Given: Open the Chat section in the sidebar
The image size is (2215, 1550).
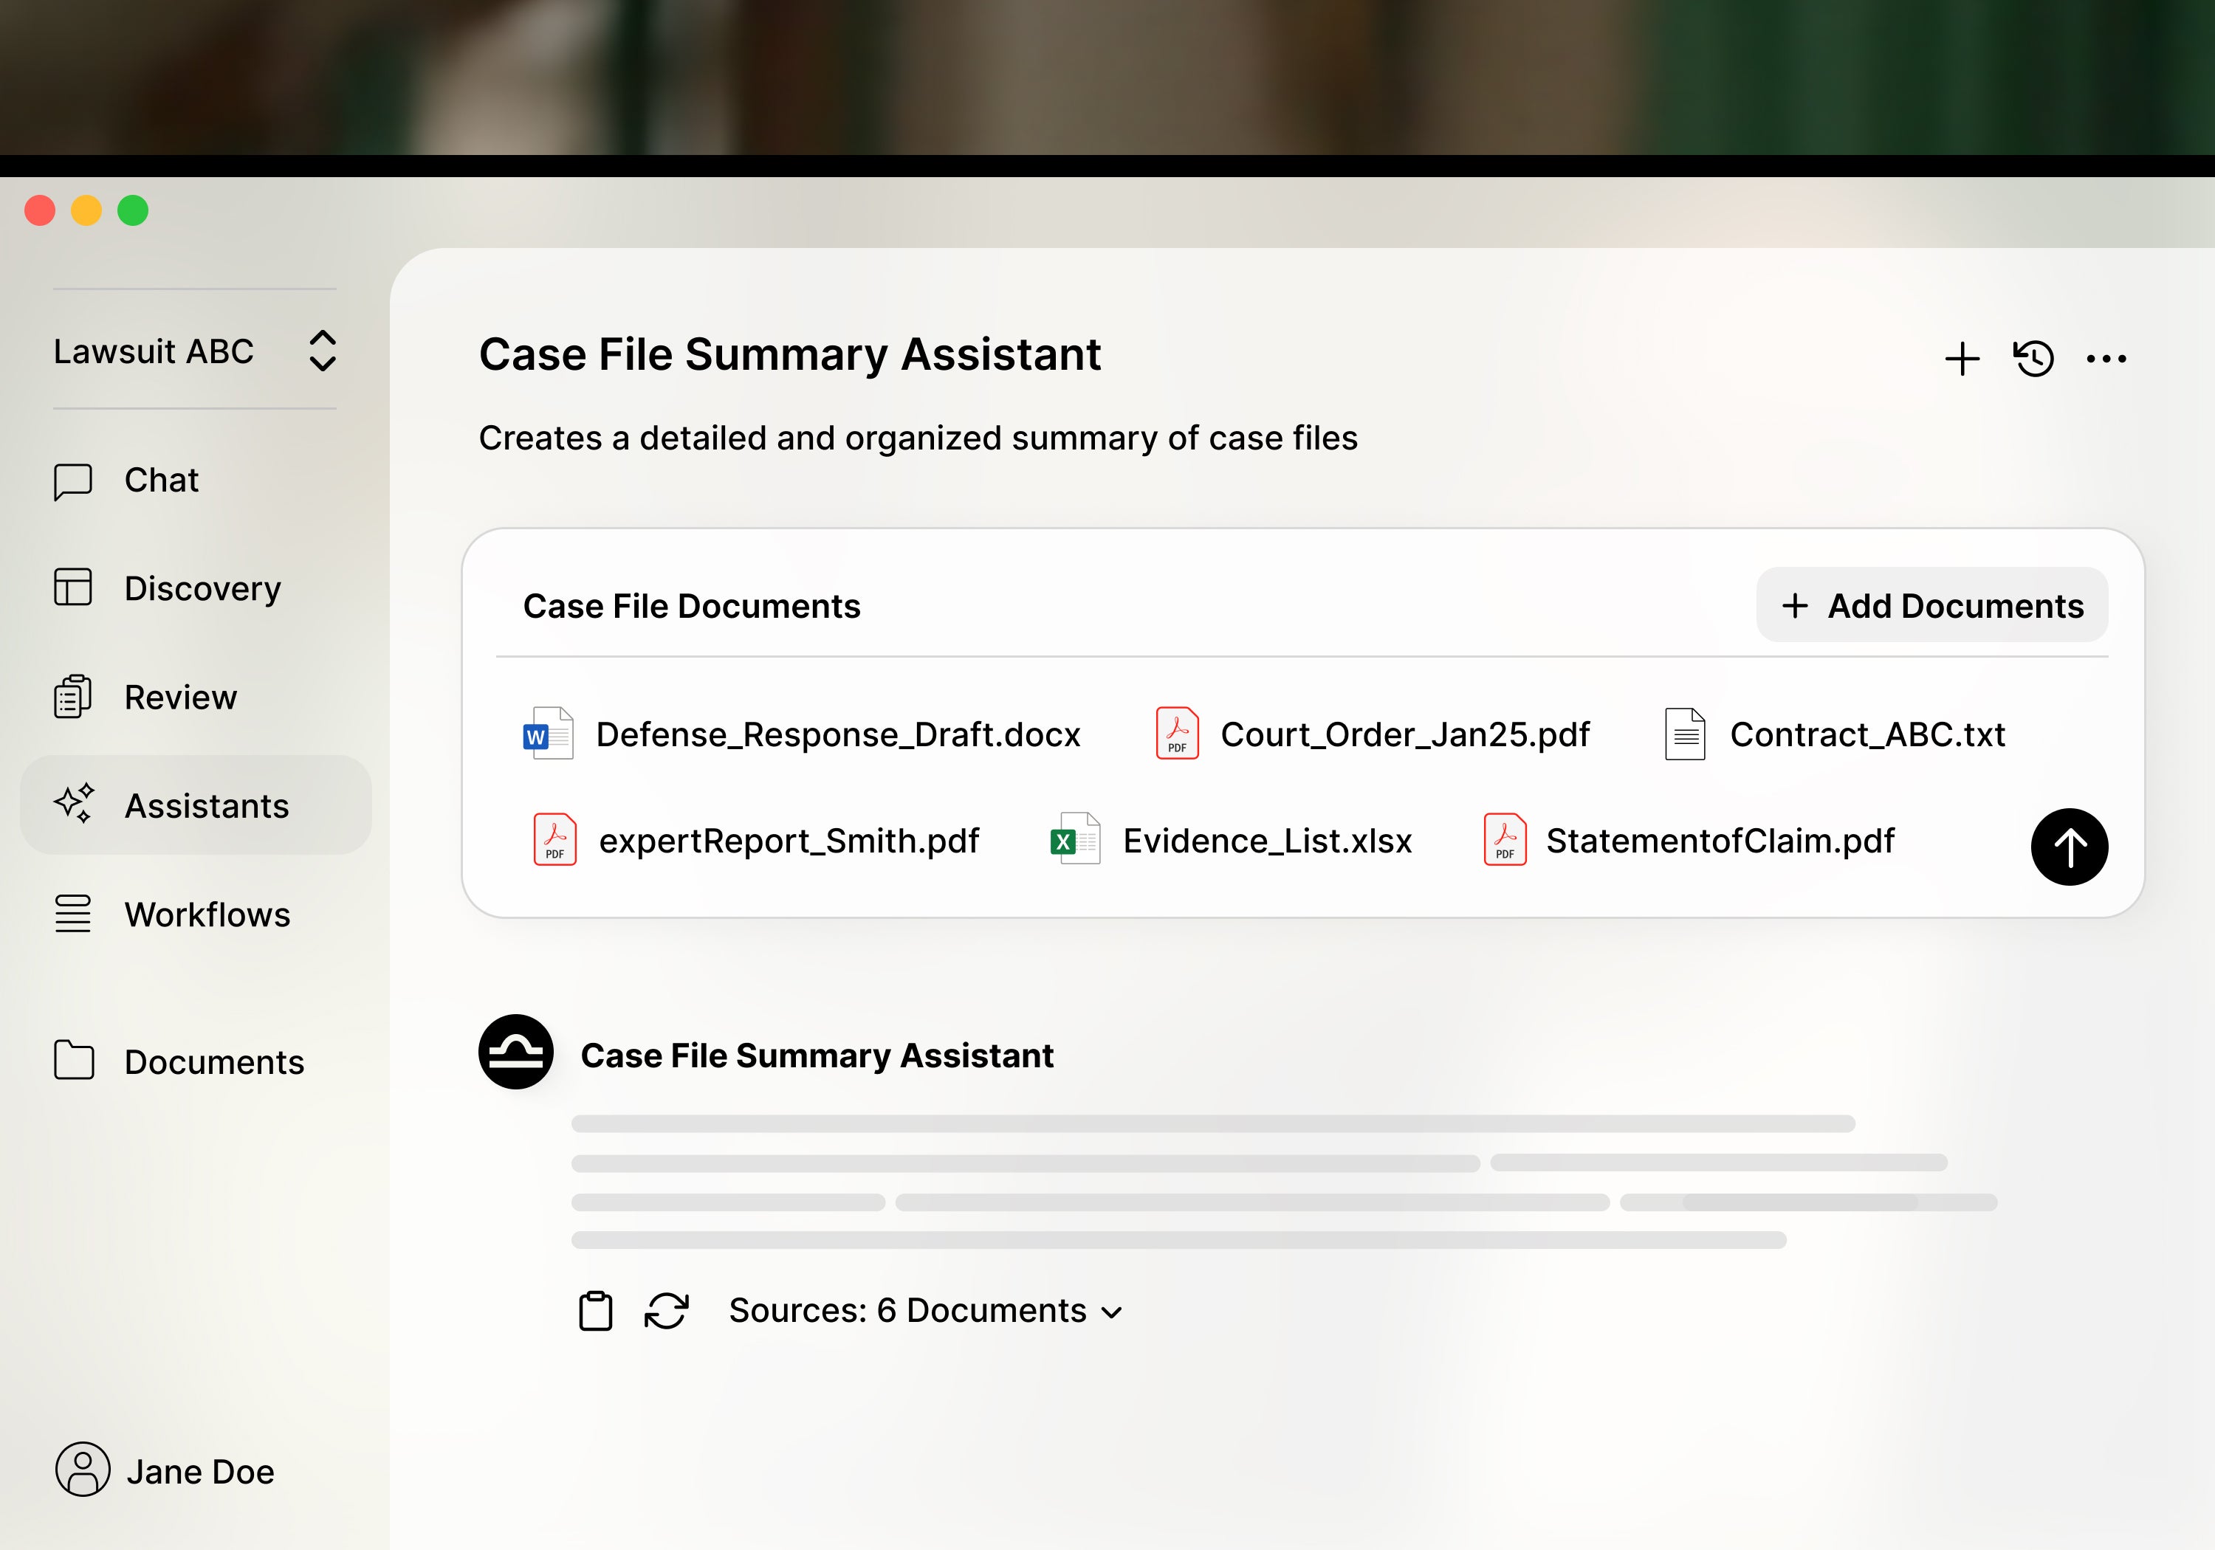Looking at the screenshot, I should click(x=160, y=480).
